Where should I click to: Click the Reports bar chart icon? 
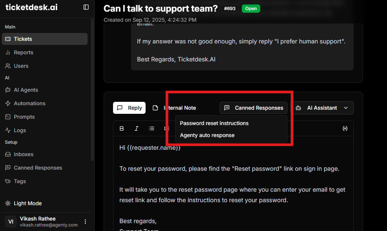click(8, 52)
